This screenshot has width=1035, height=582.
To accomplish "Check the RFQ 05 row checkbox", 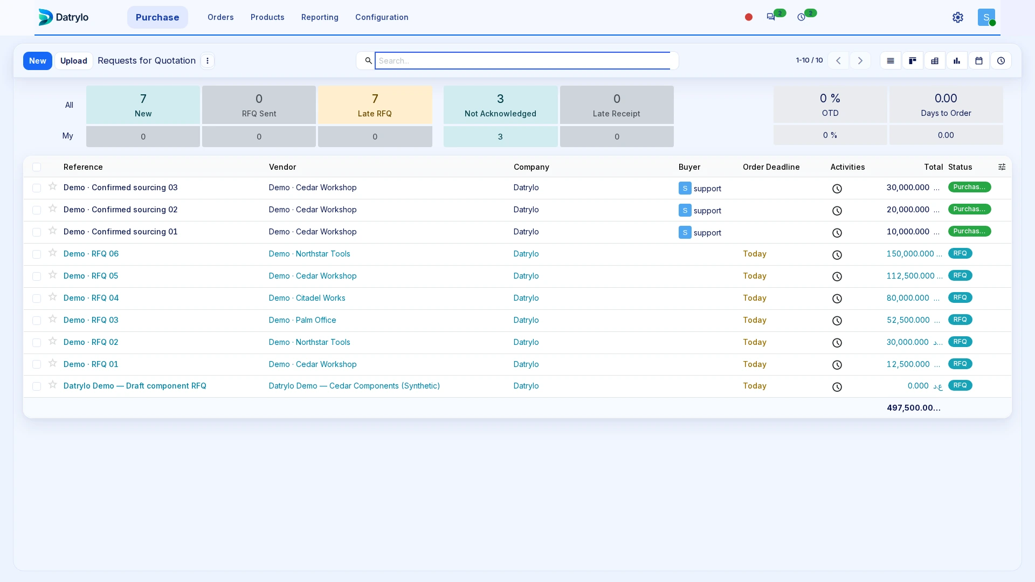I will [x=37, y=276].
